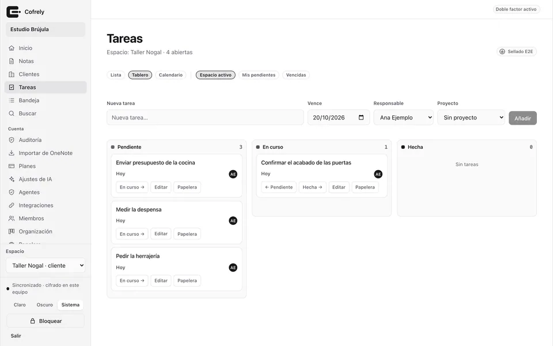This screenshot has height=346, width=553.
Task: Click the Bandeja list icon
Action: [12, 100]
